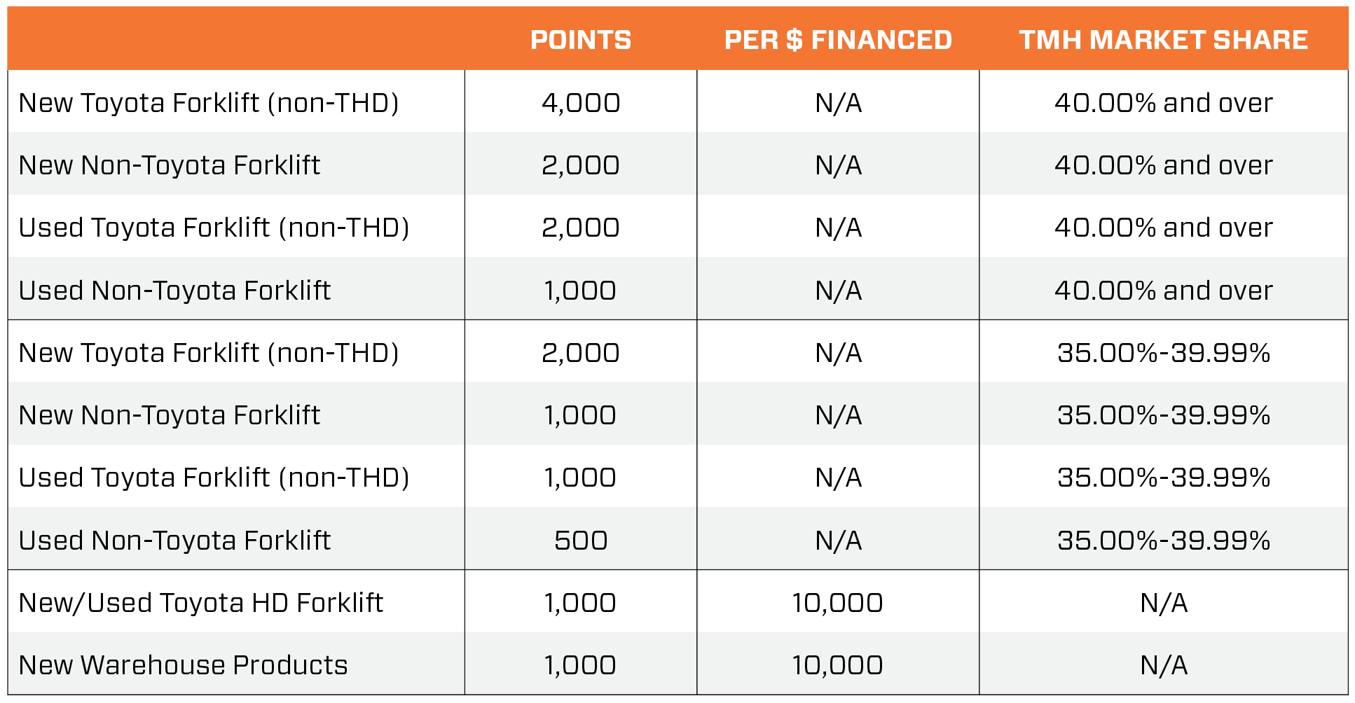Select the 4,000 points cell

pos(581,103)
